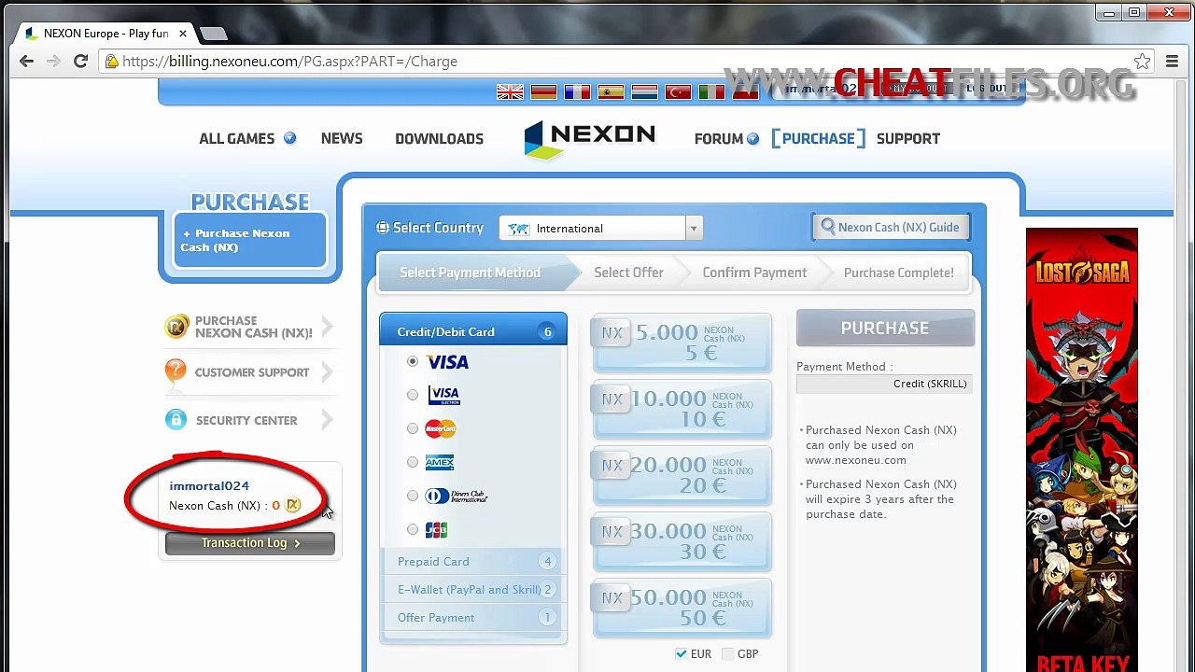Viewport: 1195px width, 672px height.
Task: Select the Visa Electron radio button
Action: (413, 395)
